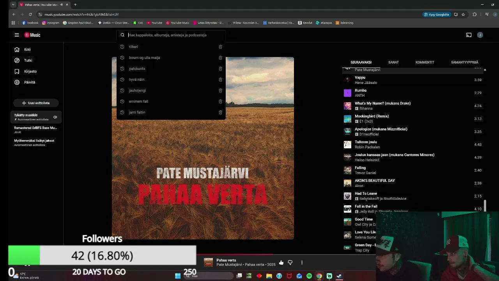Viewport: 499px width, 281px height.
Task: Open the Sanat lyrics tab
Action: (x=393, y=62)
